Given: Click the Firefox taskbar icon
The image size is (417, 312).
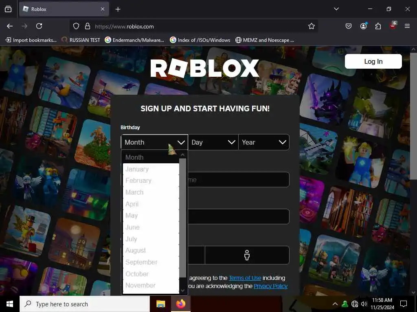Looking at the screenshot, I should 180,304.
